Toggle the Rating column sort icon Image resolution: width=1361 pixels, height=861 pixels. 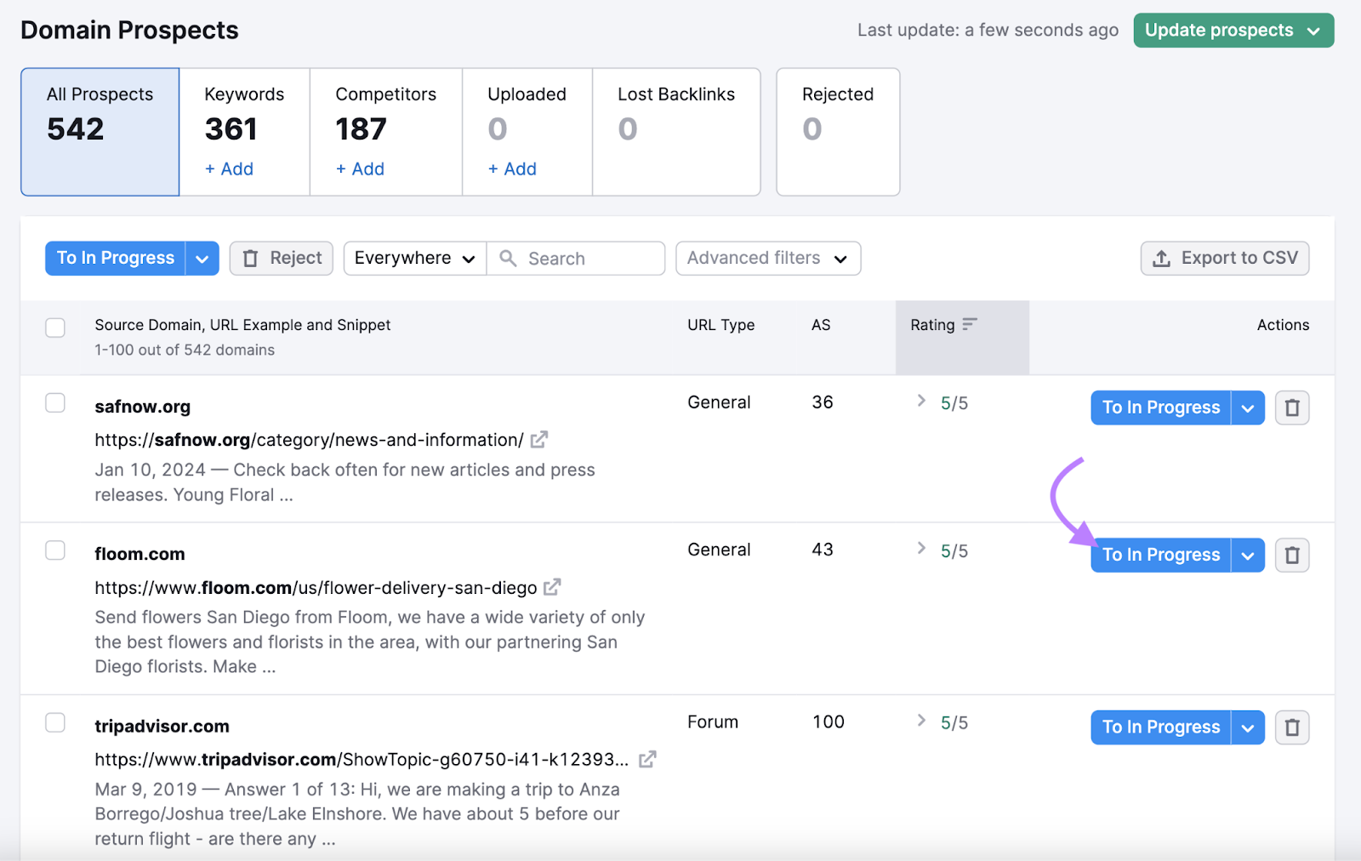tap(970, 324)
